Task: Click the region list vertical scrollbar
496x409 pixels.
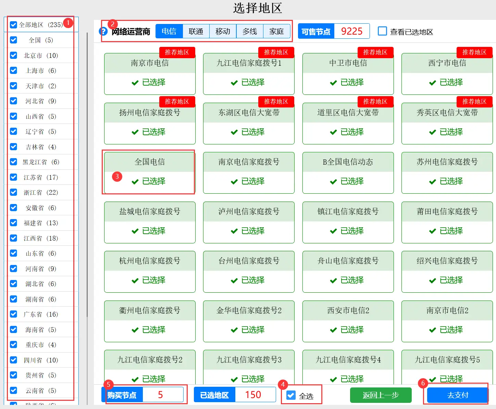Action: [x=87, y=171]
